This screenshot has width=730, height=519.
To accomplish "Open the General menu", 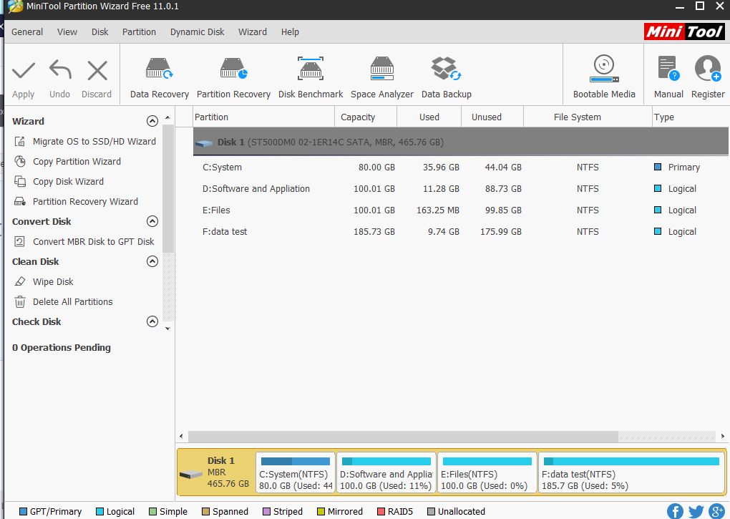I will tap(27, 32).
